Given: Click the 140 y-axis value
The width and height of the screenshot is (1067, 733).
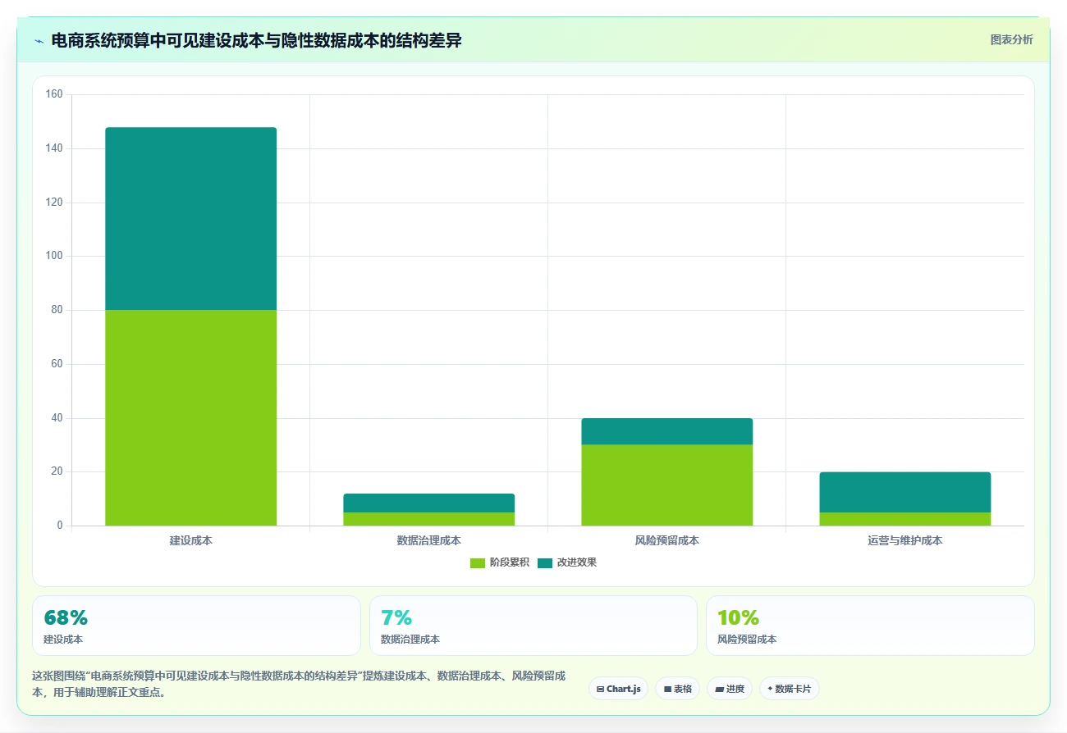Looking at the screenshot, I should point(54,148).
